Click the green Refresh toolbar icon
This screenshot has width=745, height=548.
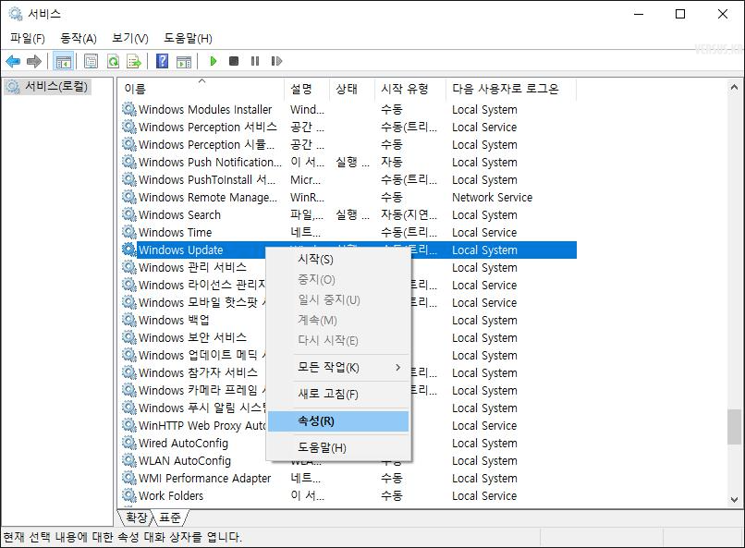coord(113,61)
